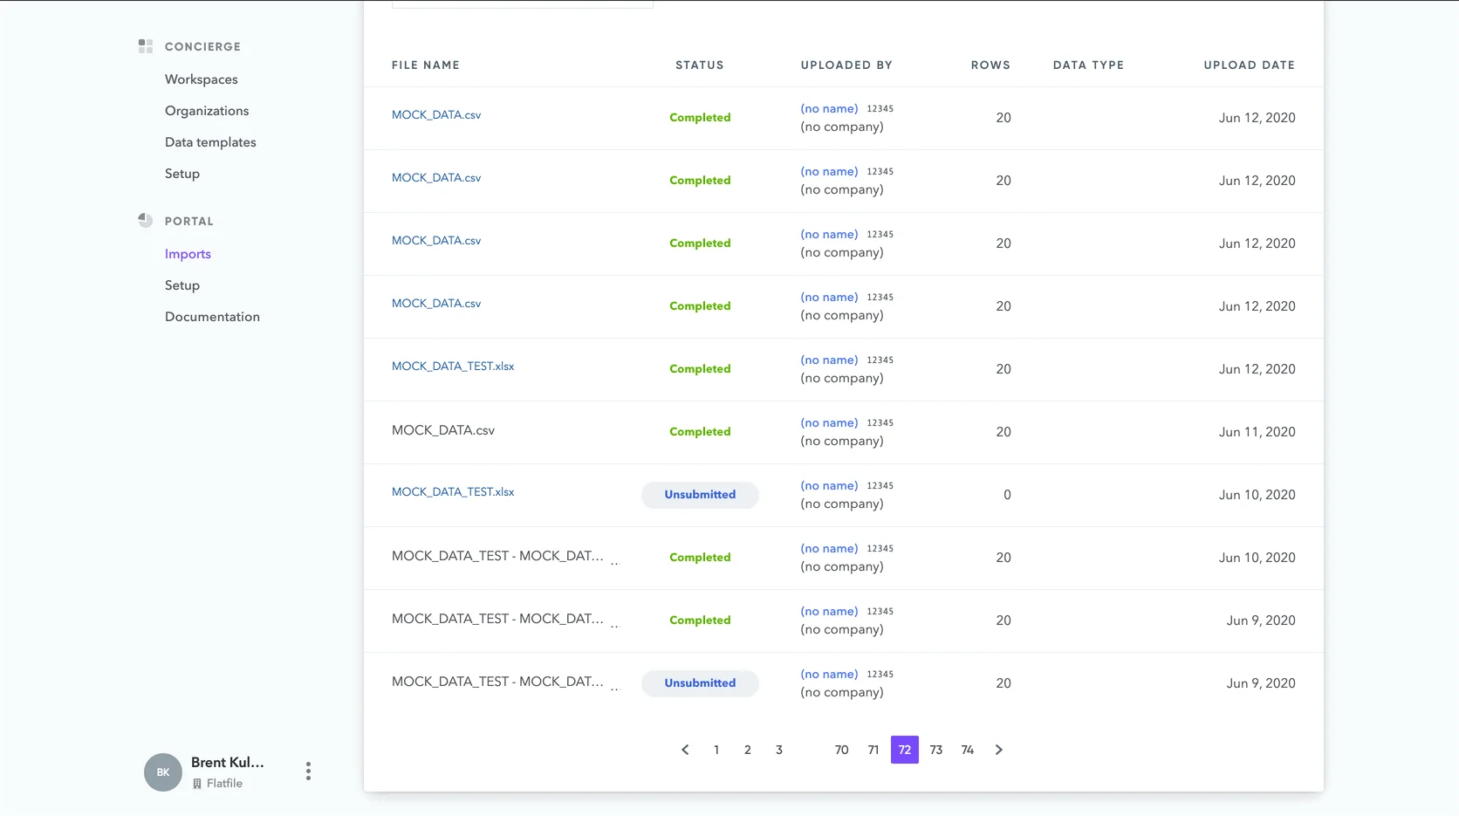Open Imports in the Portal sidebar

click(x=187, y=253)
